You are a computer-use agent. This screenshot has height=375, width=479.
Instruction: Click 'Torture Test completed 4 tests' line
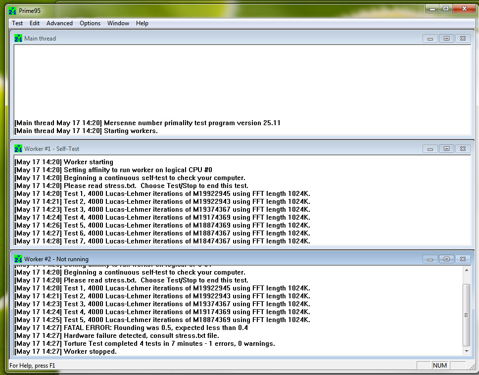(145, 343)
